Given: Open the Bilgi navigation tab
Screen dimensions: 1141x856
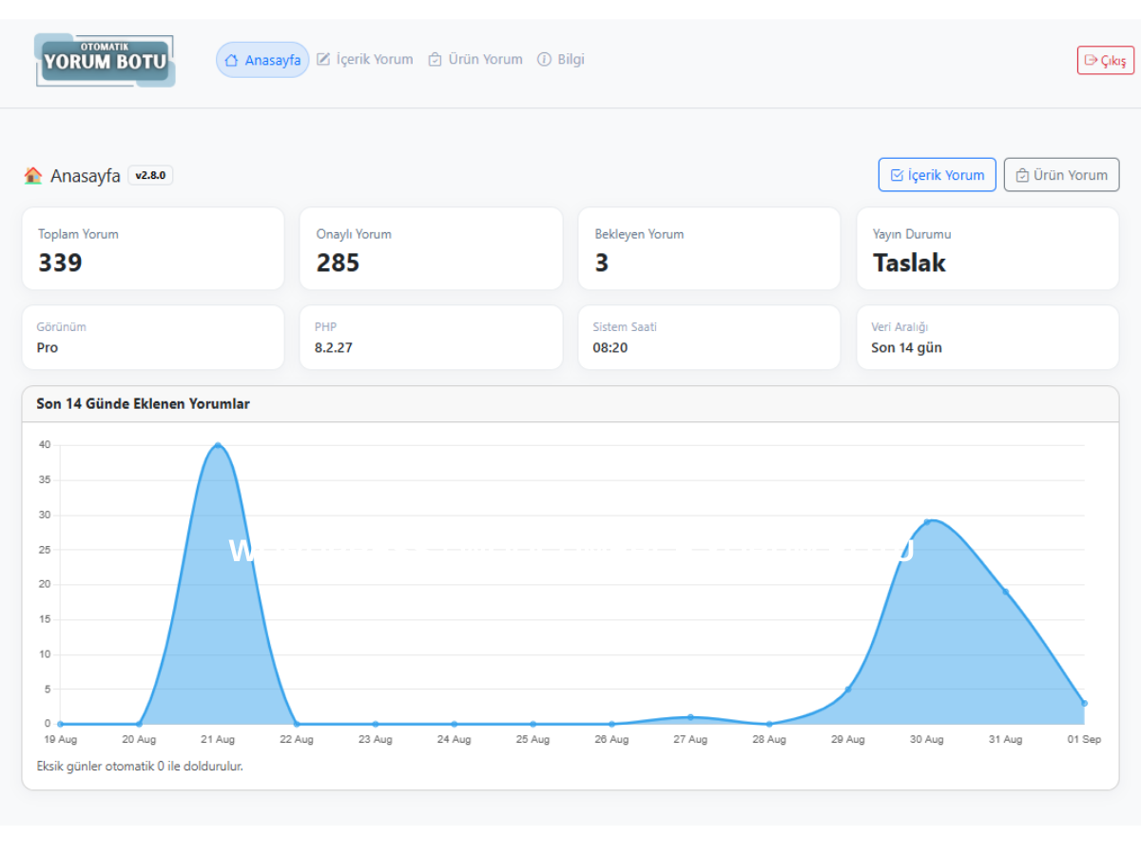Looking at the screenshot, I should (x=561, y=59).
